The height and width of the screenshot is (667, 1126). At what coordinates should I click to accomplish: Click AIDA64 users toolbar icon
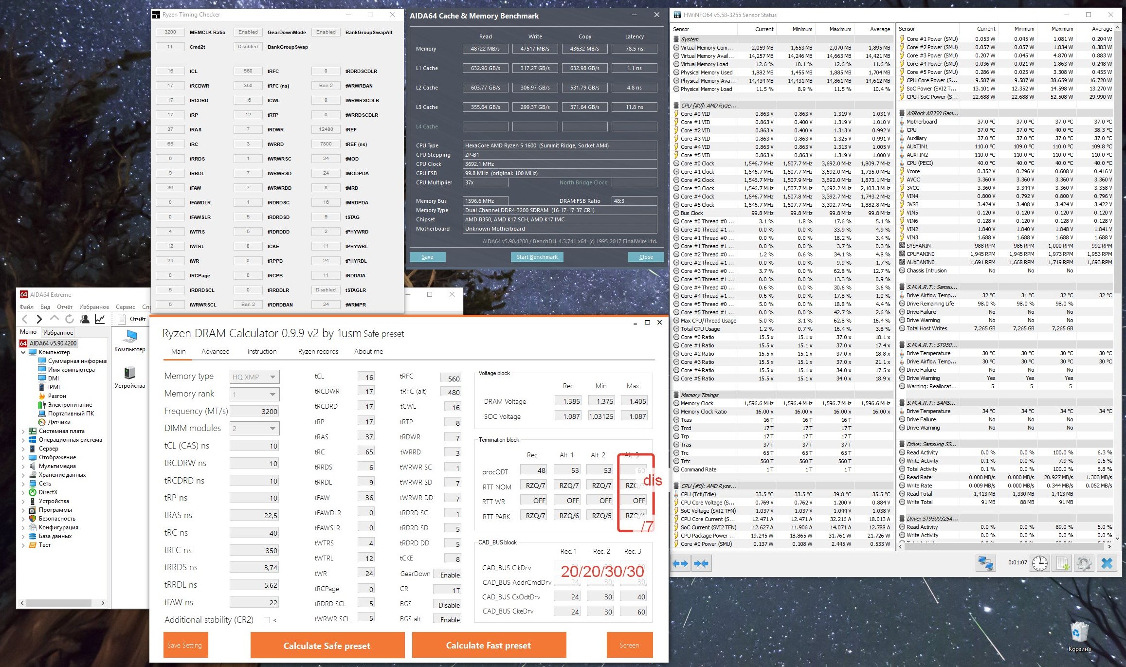coord(85,319)
